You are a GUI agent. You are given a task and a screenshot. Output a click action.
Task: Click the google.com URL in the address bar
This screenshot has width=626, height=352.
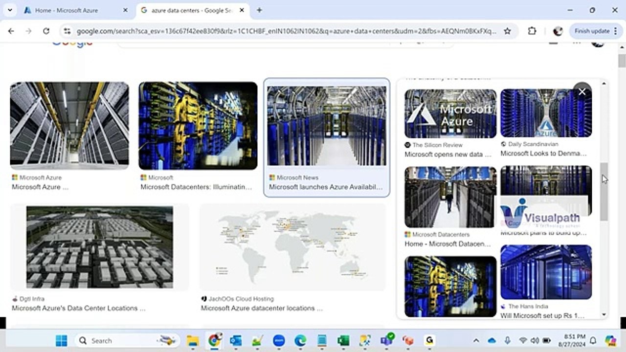coord(286,31)
